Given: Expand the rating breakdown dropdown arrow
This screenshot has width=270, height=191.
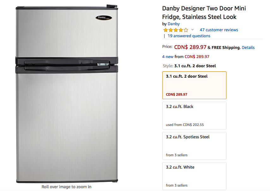Looking at the screenshot, I should point(192,30).
